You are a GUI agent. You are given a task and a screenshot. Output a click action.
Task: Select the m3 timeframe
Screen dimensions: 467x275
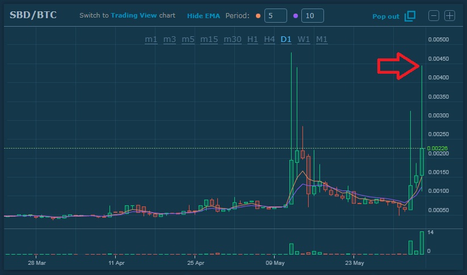pos(170,39)
